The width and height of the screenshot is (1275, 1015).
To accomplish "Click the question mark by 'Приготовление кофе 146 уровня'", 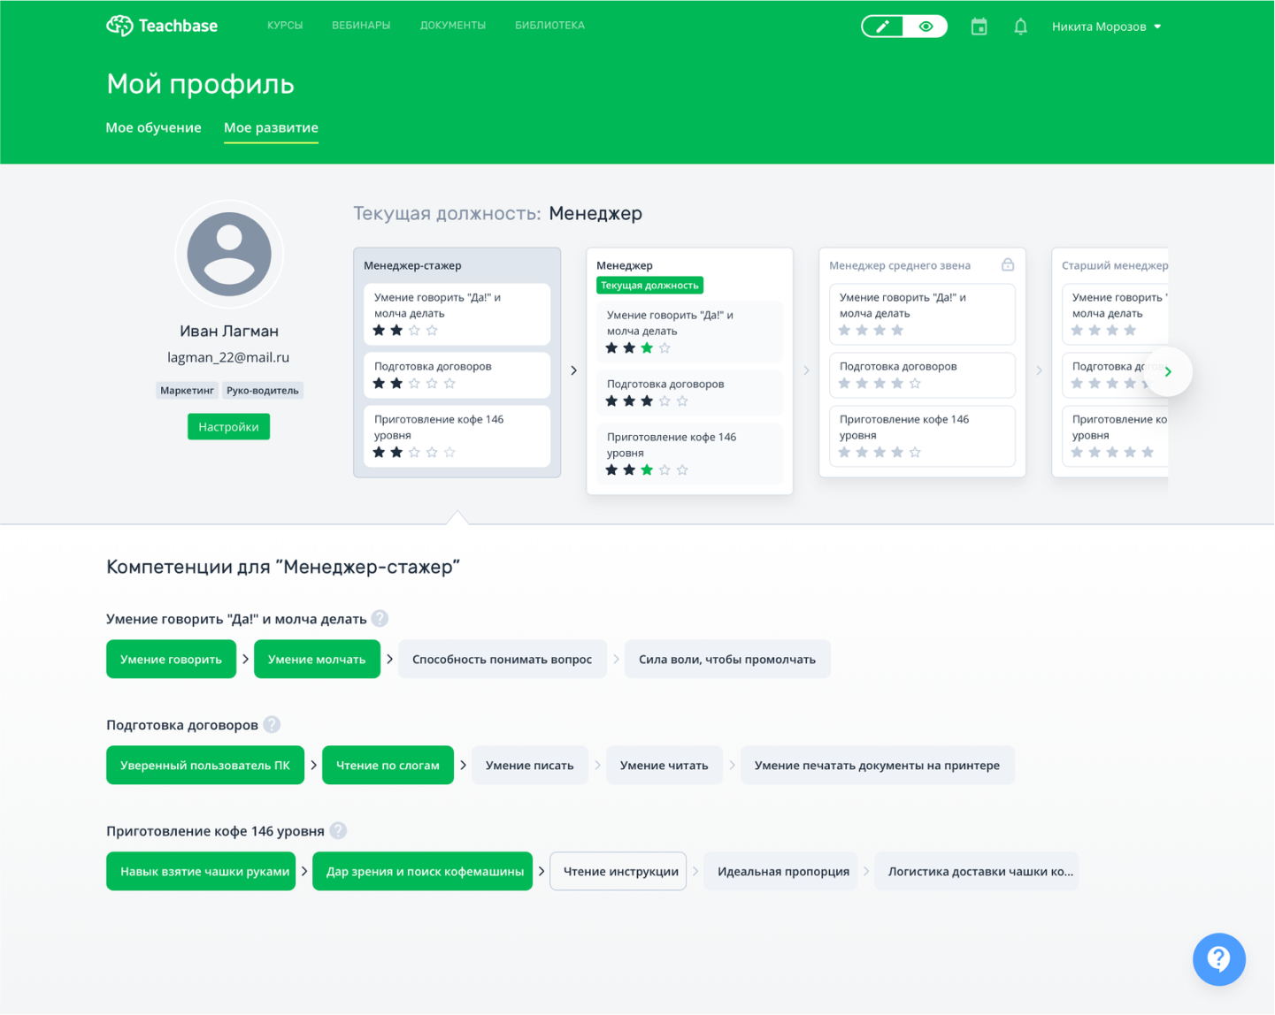I will click(x=337, y=830).
